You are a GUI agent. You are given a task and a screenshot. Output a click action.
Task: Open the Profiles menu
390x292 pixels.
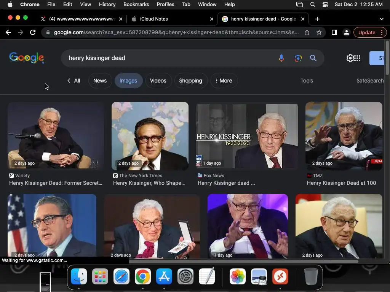(x=165, y=4)
